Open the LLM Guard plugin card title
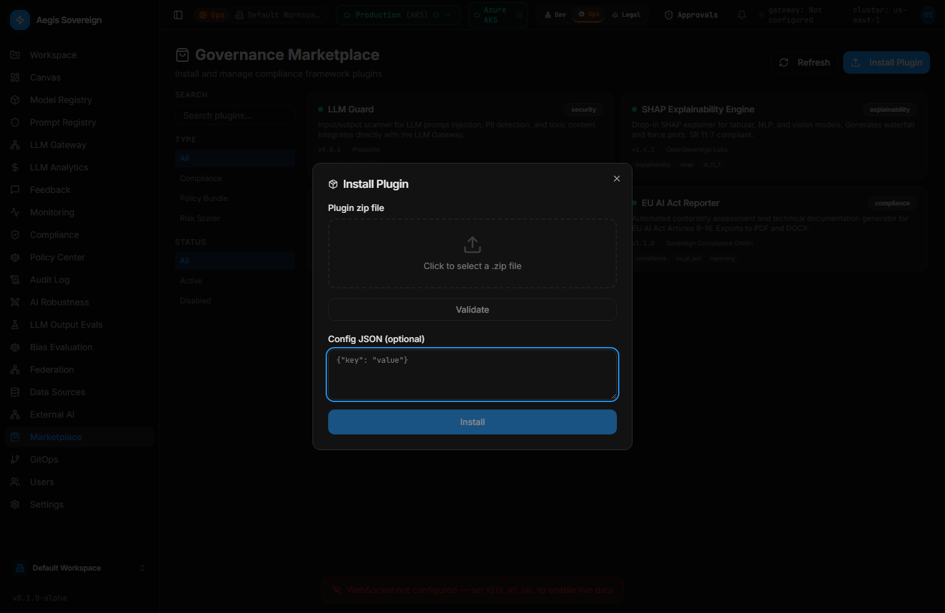This screenshot has width=945, height=613. (351, 109)
